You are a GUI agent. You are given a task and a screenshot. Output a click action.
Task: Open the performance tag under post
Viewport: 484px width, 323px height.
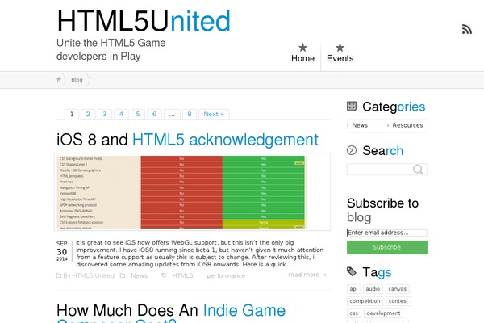[226, 275]
